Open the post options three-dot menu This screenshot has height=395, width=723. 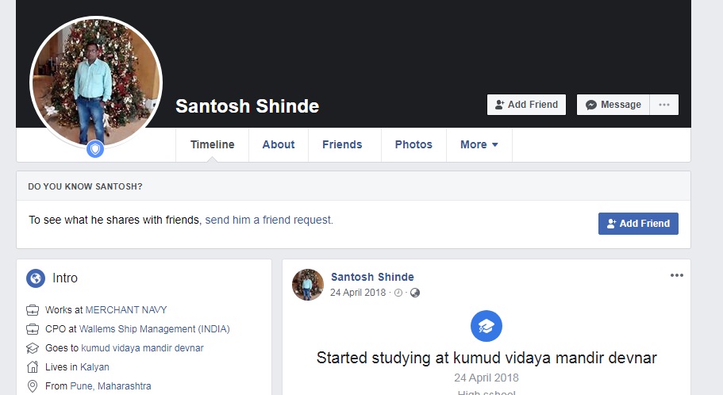(676, 275)
